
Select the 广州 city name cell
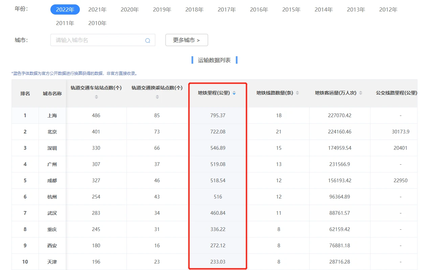click(x=52, y=164)
